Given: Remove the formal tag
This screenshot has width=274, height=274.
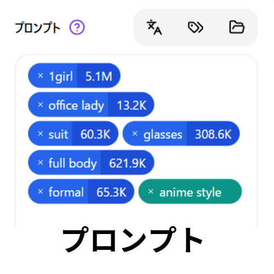Looking at the screenshot, I should click(41, 191).
